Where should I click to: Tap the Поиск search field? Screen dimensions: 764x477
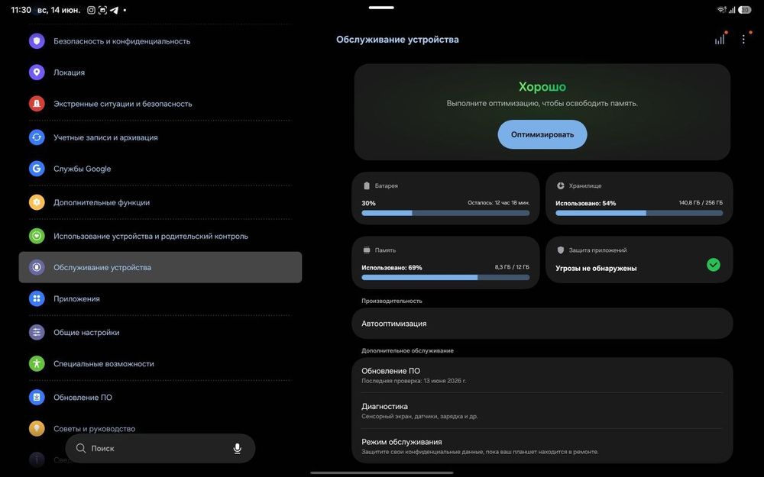coord(160,448)
